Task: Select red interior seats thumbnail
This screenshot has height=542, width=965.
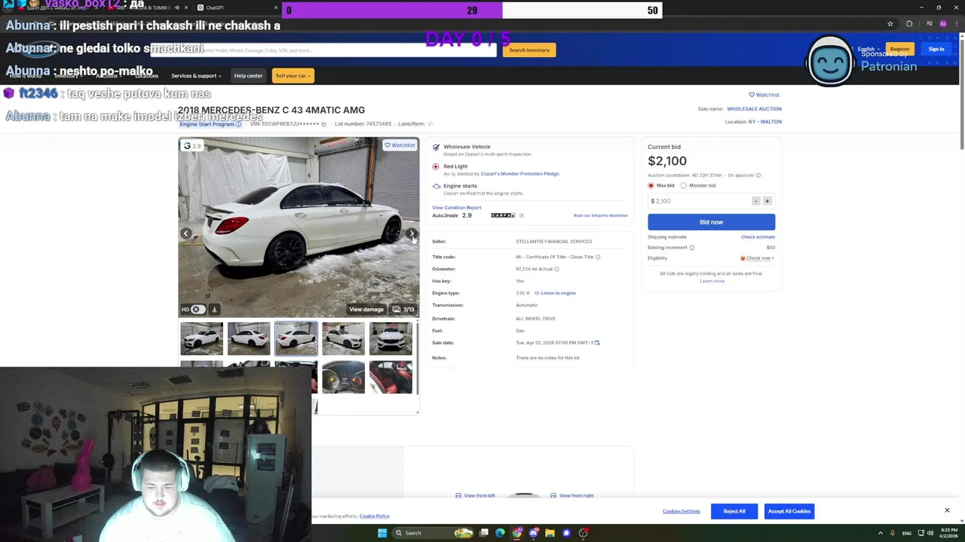Action: [x=391, y=377]
